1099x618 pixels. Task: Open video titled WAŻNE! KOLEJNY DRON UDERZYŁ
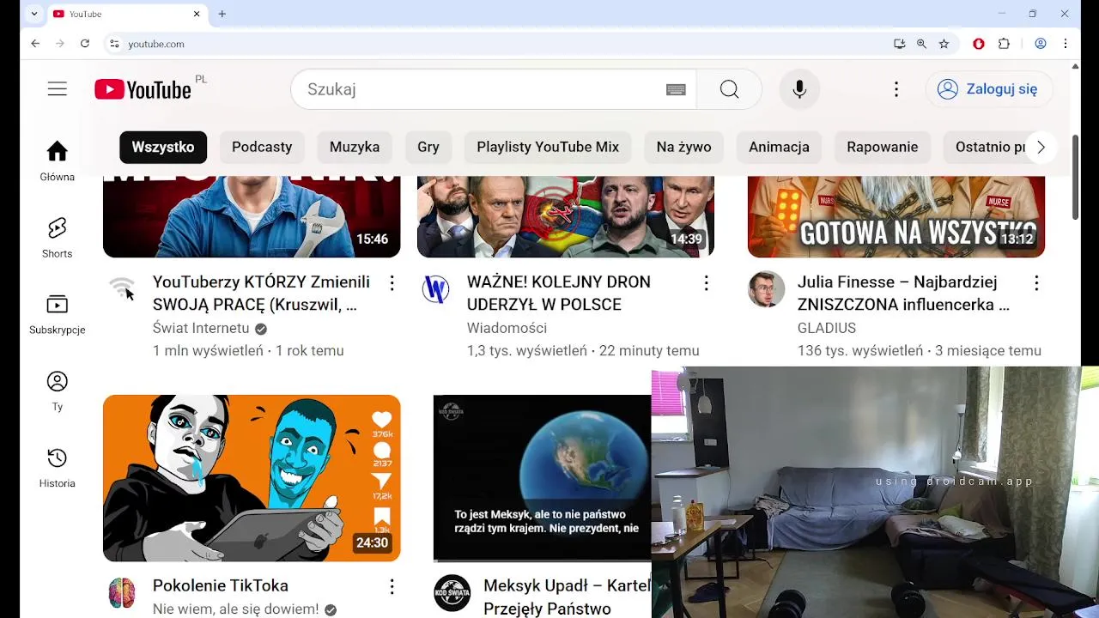pos(559,293)
